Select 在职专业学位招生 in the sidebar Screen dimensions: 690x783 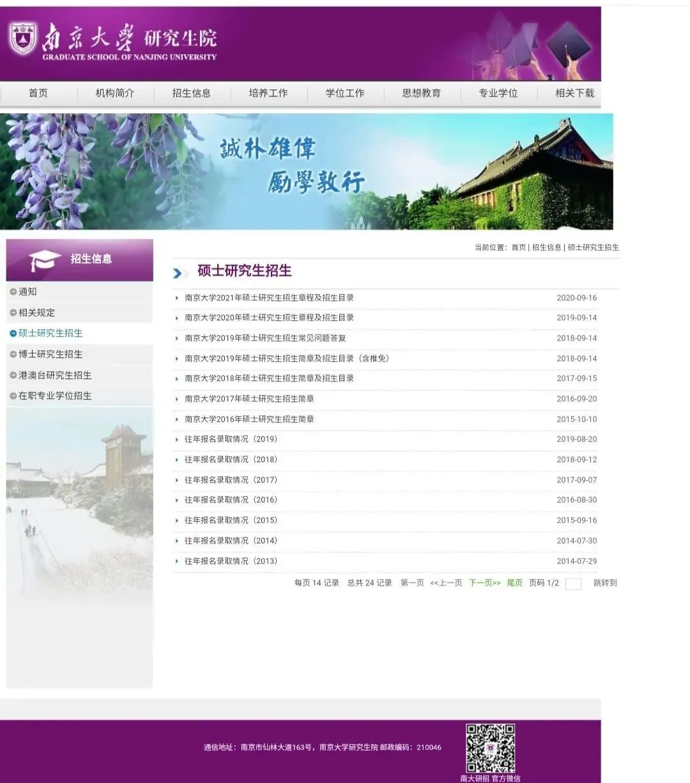[55, 396]
